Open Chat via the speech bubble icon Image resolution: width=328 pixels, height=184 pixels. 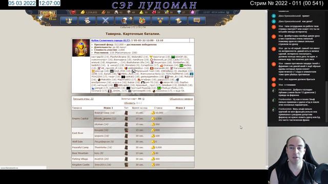pos(197,20)
